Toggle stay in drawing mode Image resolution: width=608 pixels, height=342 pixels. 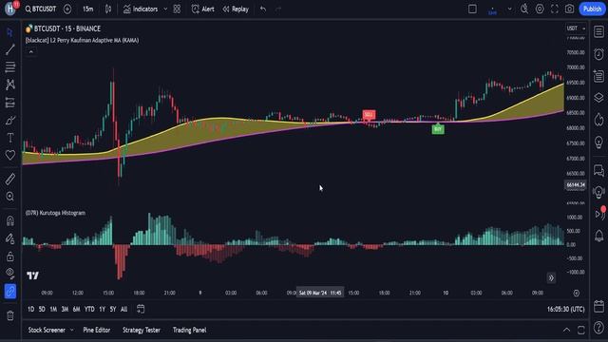(x=10, y=238)
